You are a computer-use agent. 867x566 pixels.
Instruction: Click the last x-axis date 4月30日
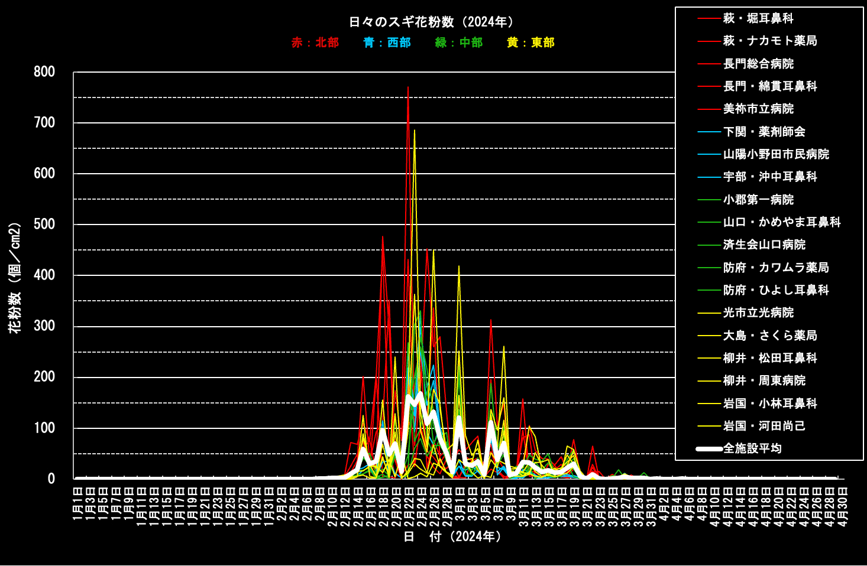[843, 506]
